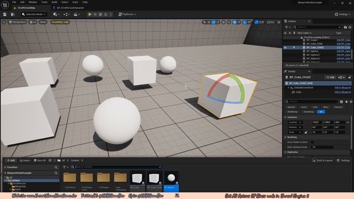Open the Outliner settings gear
This screenshot has width=354, height=199.
pos(350,27)
